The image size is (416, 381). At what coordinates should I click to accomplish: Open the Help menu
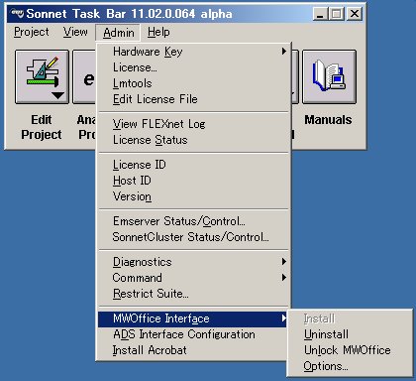point(158,32)
